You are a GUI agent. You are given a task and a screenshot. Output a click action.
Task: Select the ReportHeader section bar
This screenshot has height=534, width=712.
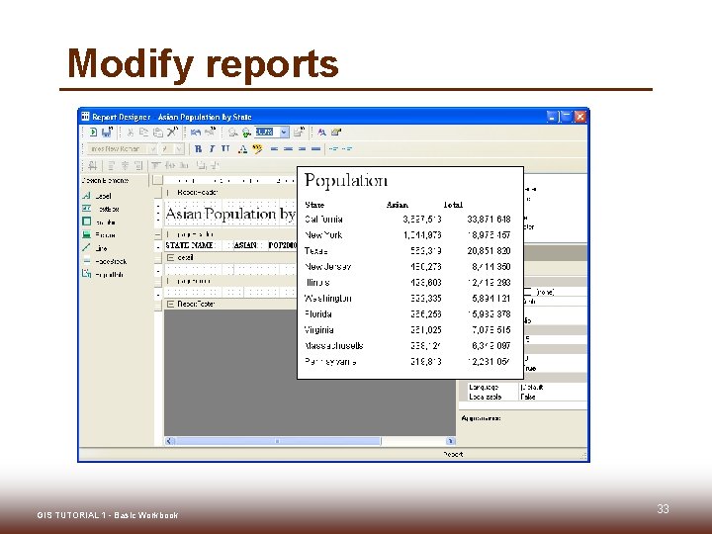[229, 192]
